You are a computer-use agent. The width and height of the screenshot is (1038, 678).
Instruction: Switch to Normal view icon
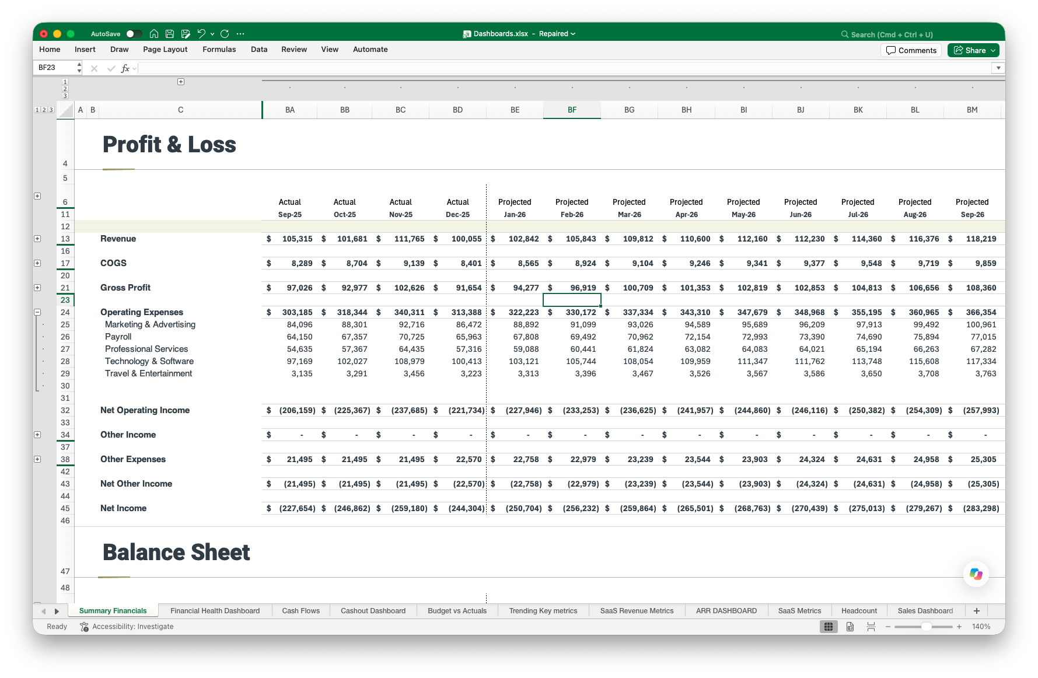coord(829,627)
